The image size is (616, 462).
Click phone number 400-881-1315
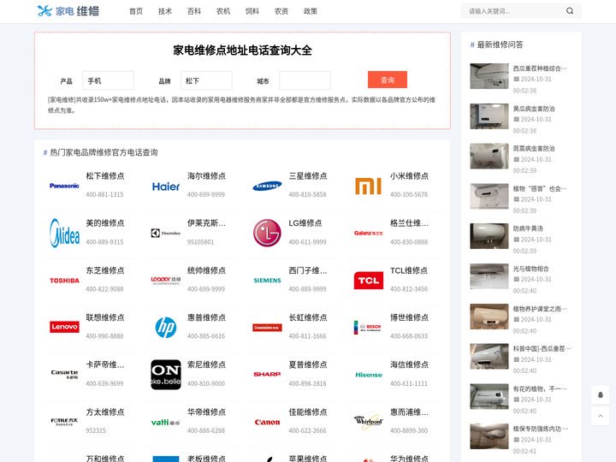pyautogui.click(x=104, y=194)
